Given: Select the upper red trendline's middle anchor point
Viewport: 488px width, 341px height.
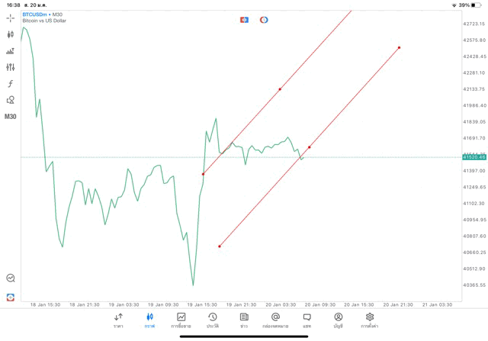Looking at the screenshot, I should (x=280, y=89).
